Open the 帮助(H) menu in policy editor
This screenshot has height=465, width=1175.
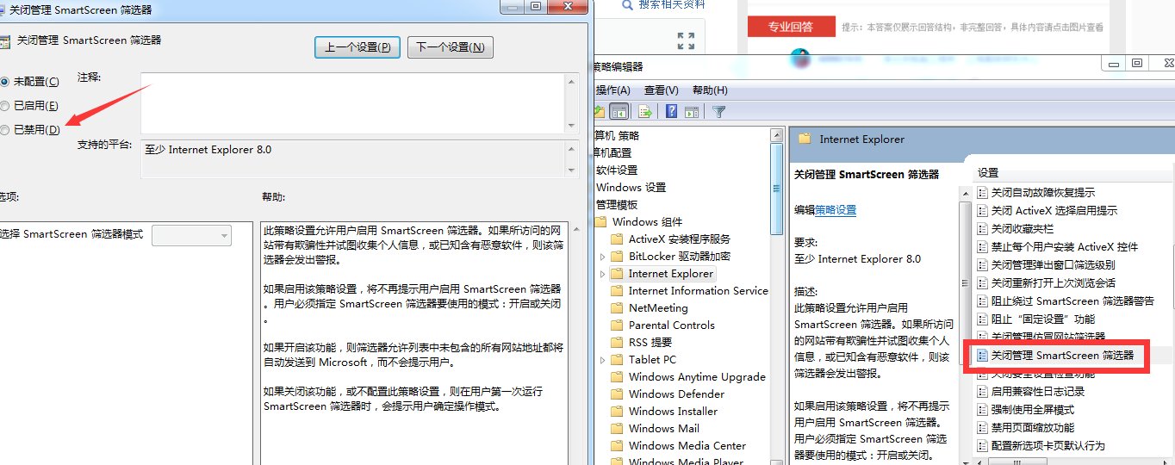710,90
